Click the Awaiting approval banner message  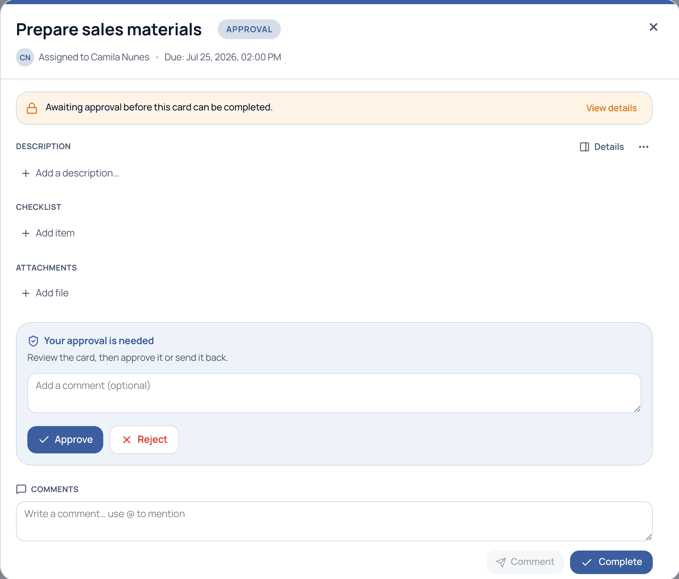tap(159, 107)
